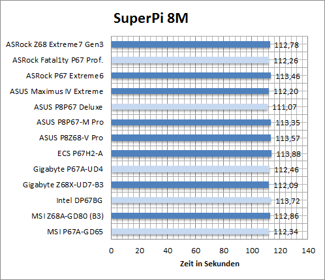Image resolution: width=325 pixels, height=280 pixels.
Task: Click the 112,26 data value
Action: pyautogui.click(x=286, y=61)
